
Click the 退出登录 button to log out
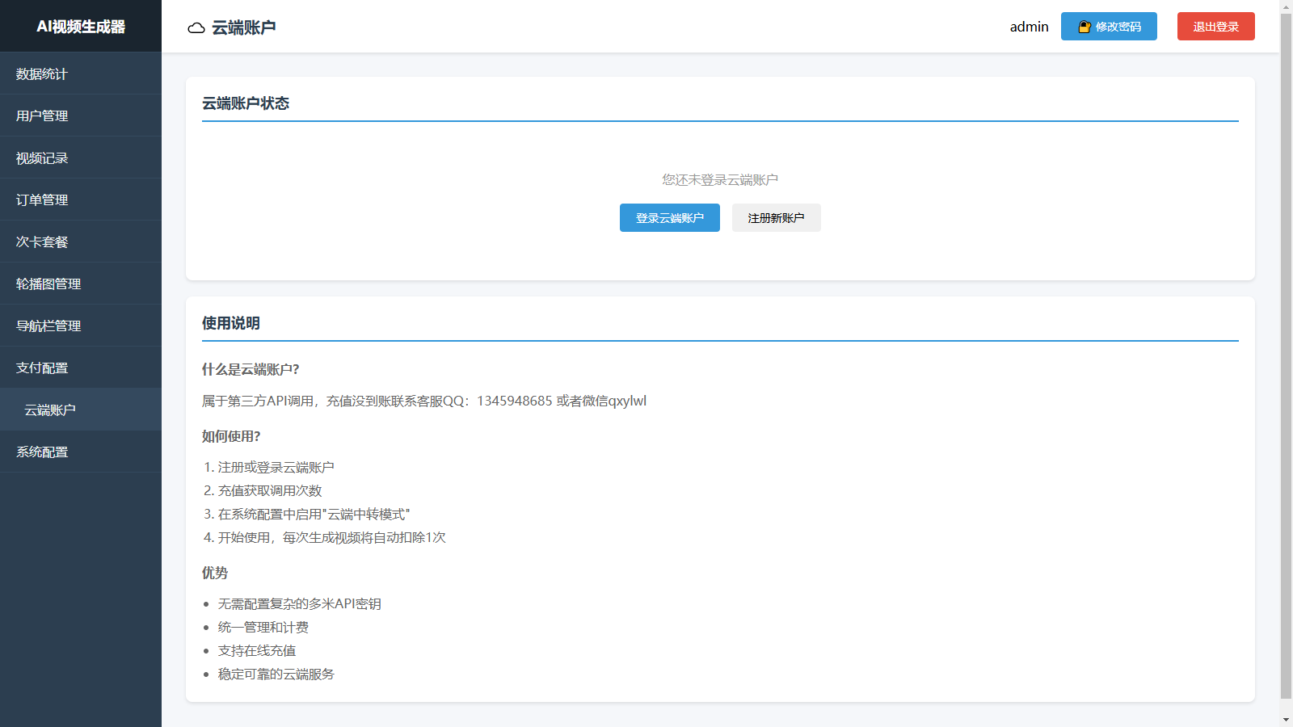[x=1215, y=26]
